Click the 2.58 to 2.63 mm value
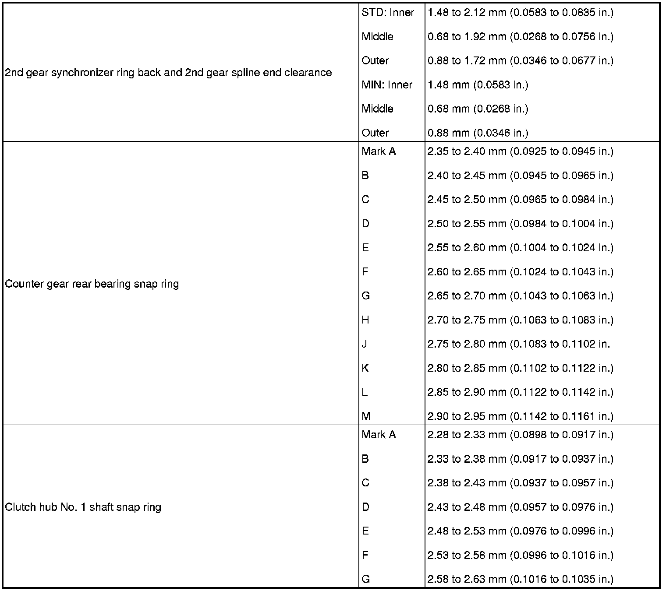Screen dimensions: 666x591 click(x=520, y=579)
